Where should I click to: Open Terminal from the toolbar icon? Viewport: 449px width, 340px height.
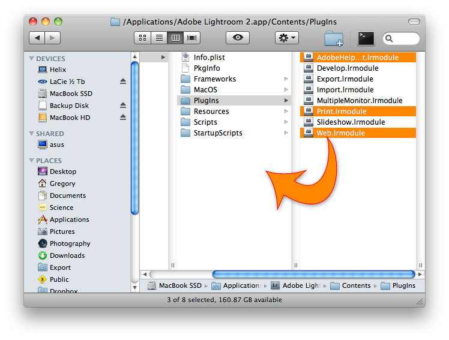point(366,38)
